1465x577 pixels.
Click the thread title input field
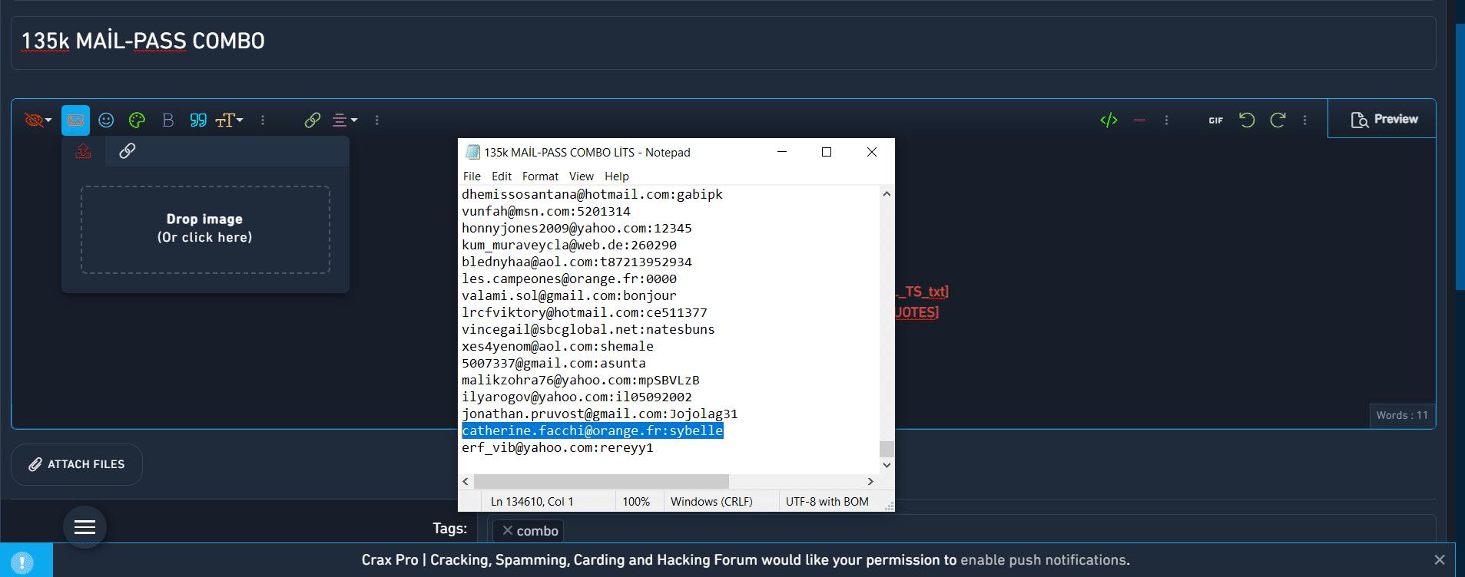[724, 41]
